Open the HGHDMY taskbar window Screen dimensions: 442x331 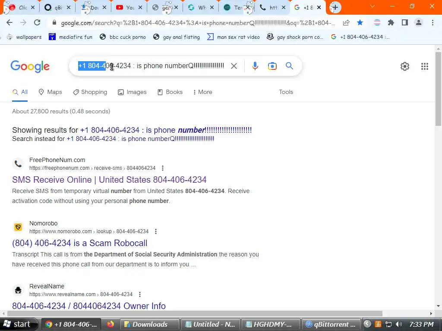coord(271,324)
